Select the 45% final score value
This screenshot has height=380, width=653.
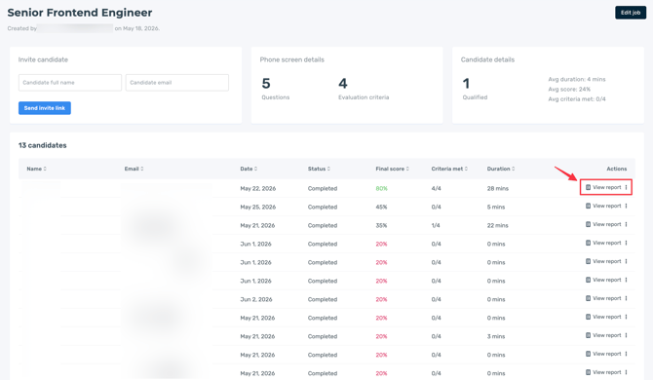pyautogui.click(x=381, y=208)
